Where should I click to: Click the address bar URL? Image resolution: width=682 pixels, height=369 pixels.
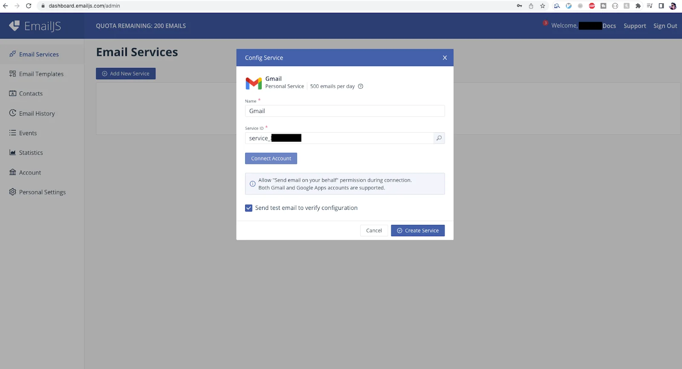pyautogui.click(x=84, y=6)
